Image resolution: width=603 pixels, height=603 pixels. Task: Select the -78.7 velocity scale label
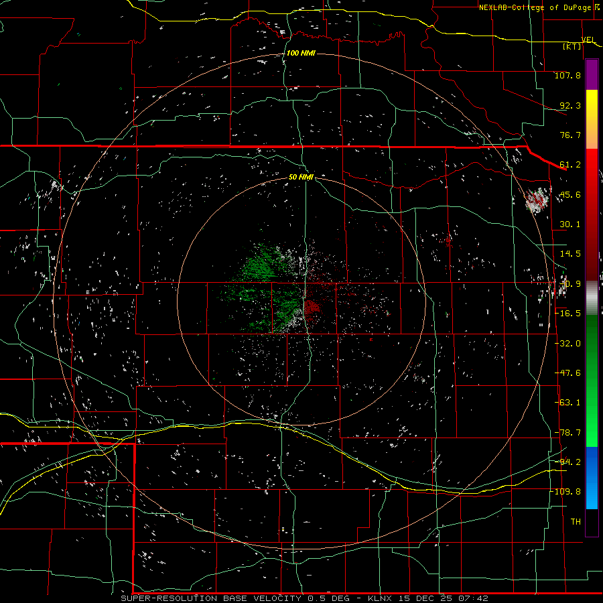click(568, 433)
